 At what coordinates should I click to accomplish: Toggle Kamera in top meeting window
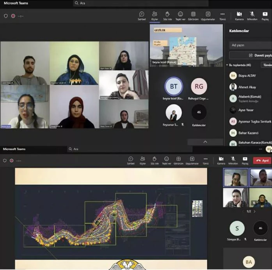239,16
